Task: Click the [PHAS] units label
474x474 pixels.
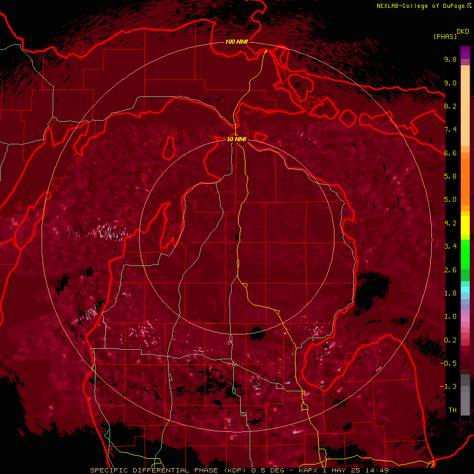Action: (445, 36)
